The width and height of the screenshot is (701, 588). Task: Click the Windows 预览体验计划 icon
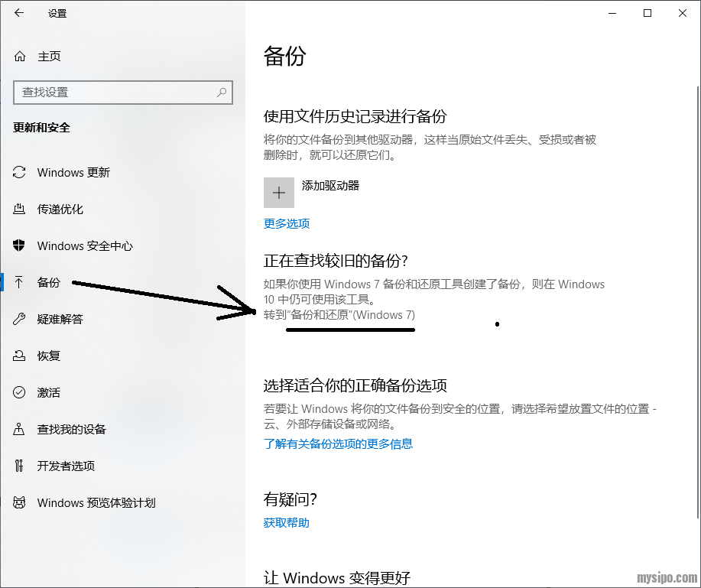pyautogui.click(x=20, y=503)
